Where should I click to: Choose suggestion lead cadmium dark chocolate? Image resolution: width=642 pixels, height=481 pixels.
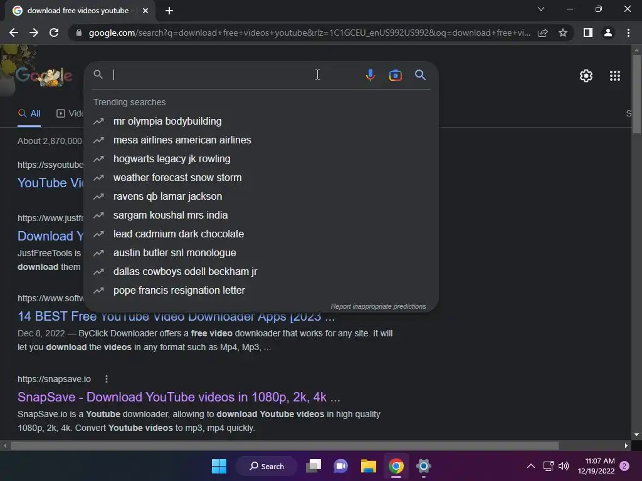click(261, 234)
